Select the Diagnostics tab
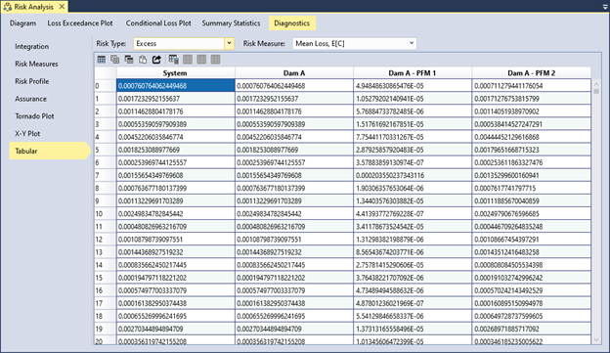The height and width of the screenshot is (353, 610). (x=291, y=22)
